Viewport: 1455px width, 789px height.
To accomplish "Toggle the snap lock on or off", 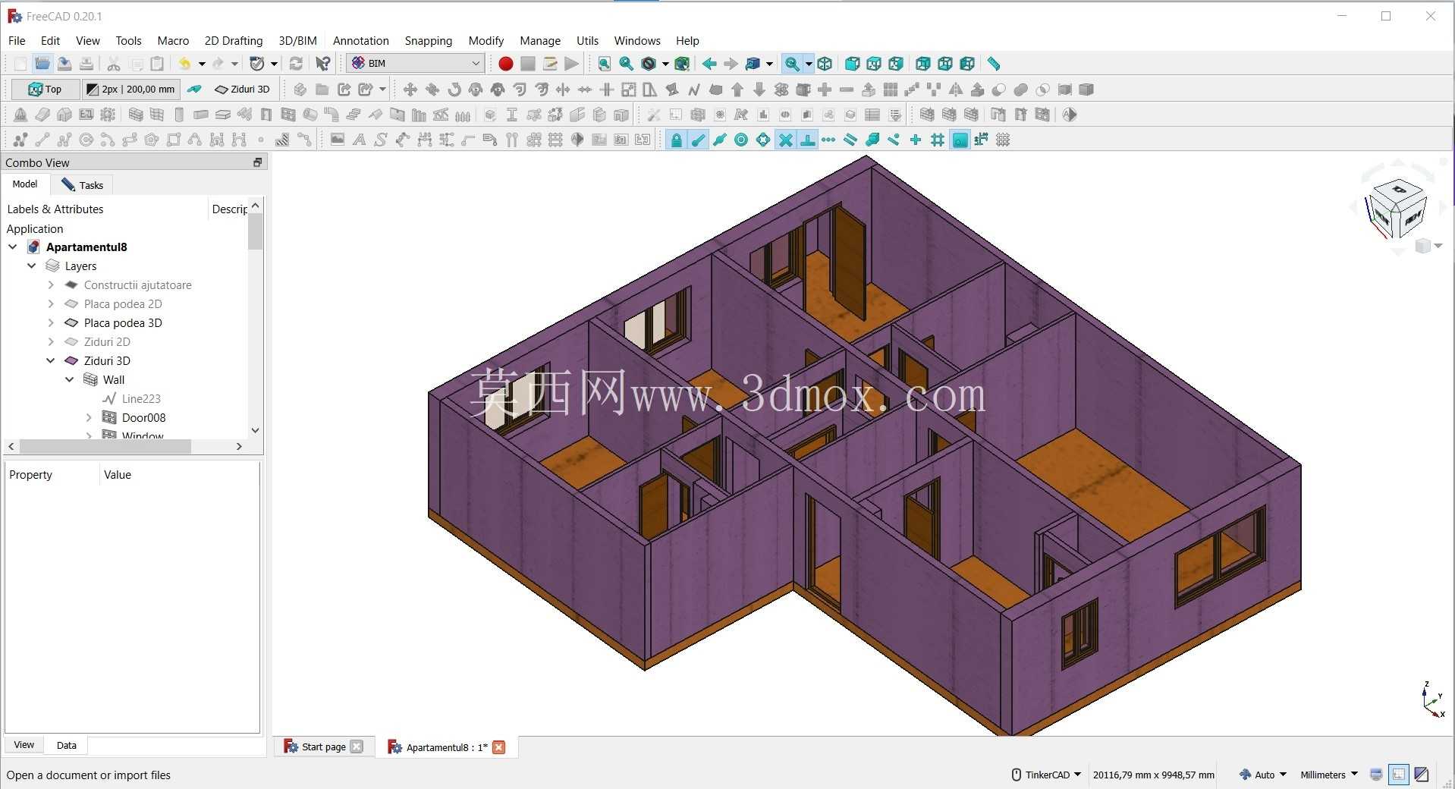I will (676, 140).
